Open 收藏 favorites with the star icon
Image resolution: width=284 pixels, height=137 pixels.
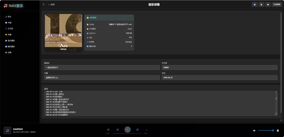click(x=9, y=35)
